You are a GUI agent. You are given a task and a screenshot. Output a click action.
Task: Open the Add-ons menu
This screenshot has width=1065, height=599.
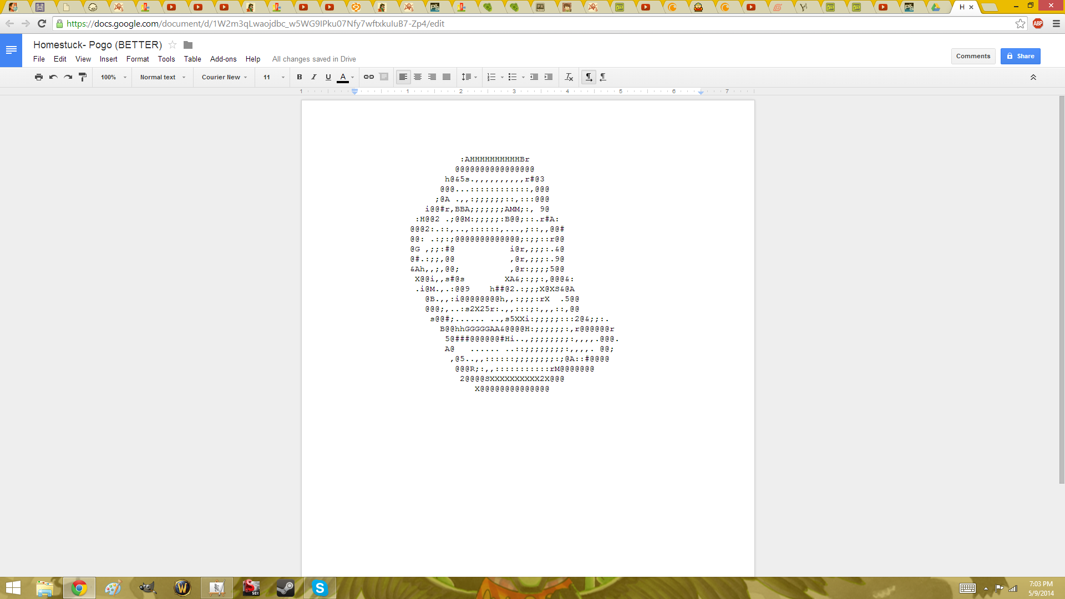click(x=223, y=59)
